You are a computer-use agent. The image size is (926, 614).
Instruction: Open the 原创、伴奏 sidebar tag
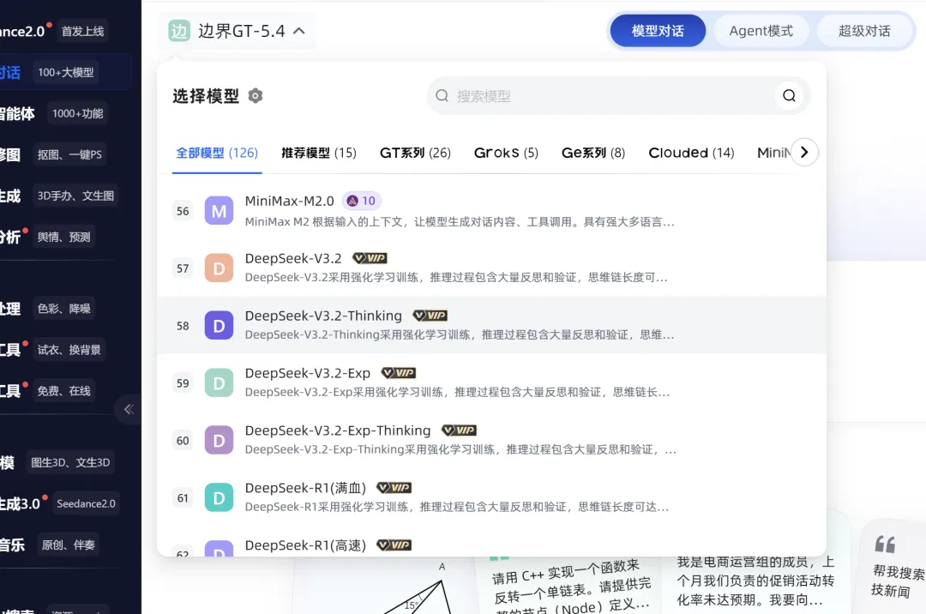(x=68, y=545)
